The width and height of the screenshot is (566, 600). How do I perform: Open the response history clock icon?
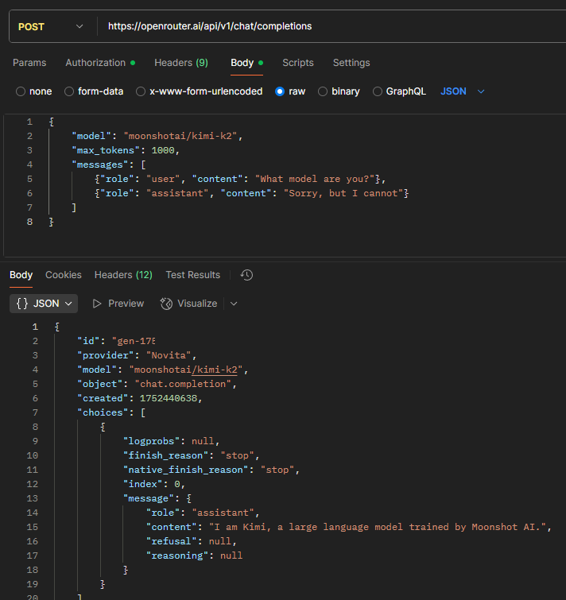pos(246,275)
